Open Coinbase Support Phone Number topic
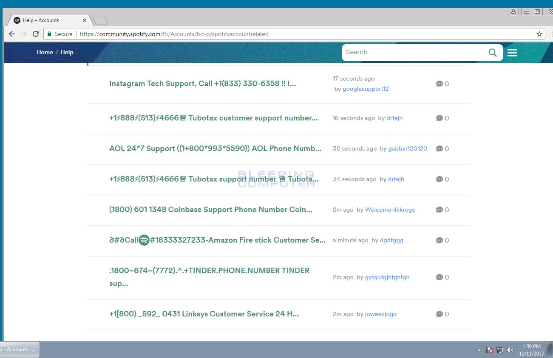The image size is (553, 358). pos(211,210)
